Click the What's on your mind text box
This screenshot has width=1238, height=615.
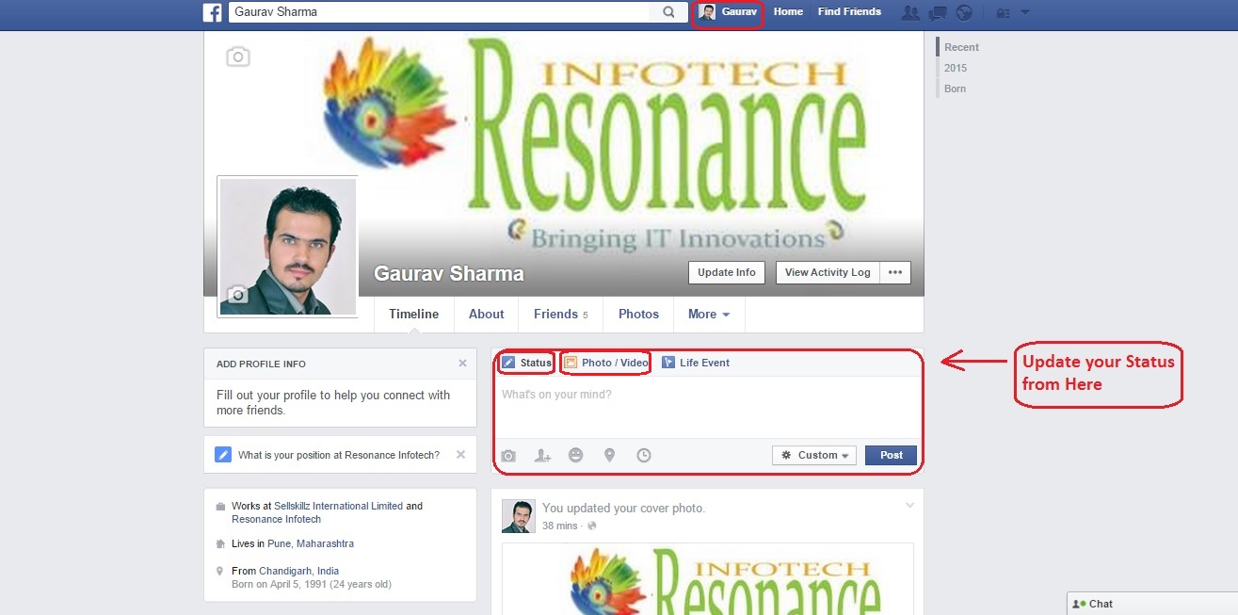click(707, 407)
